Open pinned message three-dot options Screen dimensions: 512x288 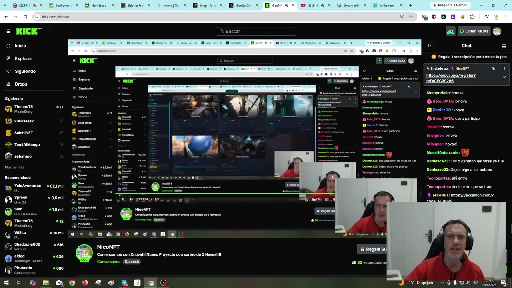coord(504,69)
